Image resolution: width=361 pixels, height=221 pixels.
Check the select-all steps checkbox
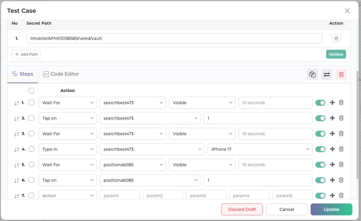tap(32, 90)
